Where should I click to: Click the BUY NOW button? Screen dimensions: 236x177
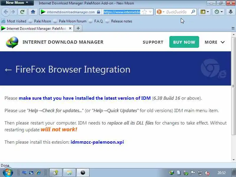point(184,42)
